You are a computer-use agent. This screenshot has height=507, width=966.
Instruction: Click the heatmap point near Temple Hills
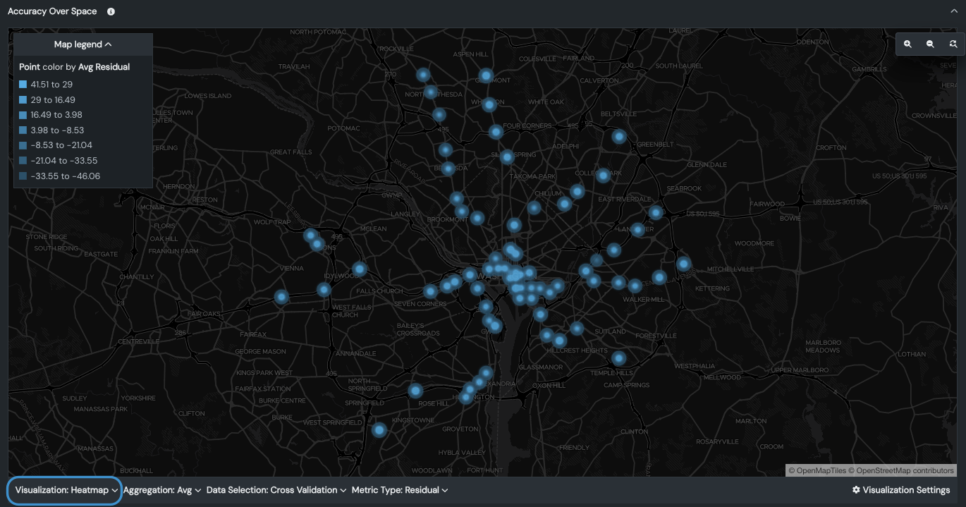tap(618, 358)
